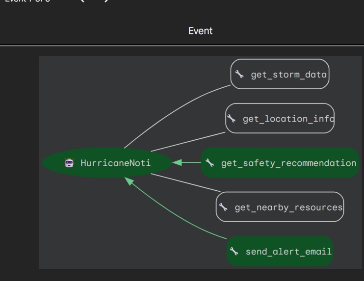
Task: Select the get_storm_data tool node
Action: [280, 74]
